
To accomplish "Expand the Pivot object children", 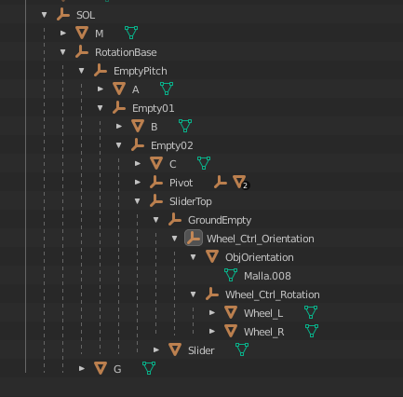I will [138, 182].
